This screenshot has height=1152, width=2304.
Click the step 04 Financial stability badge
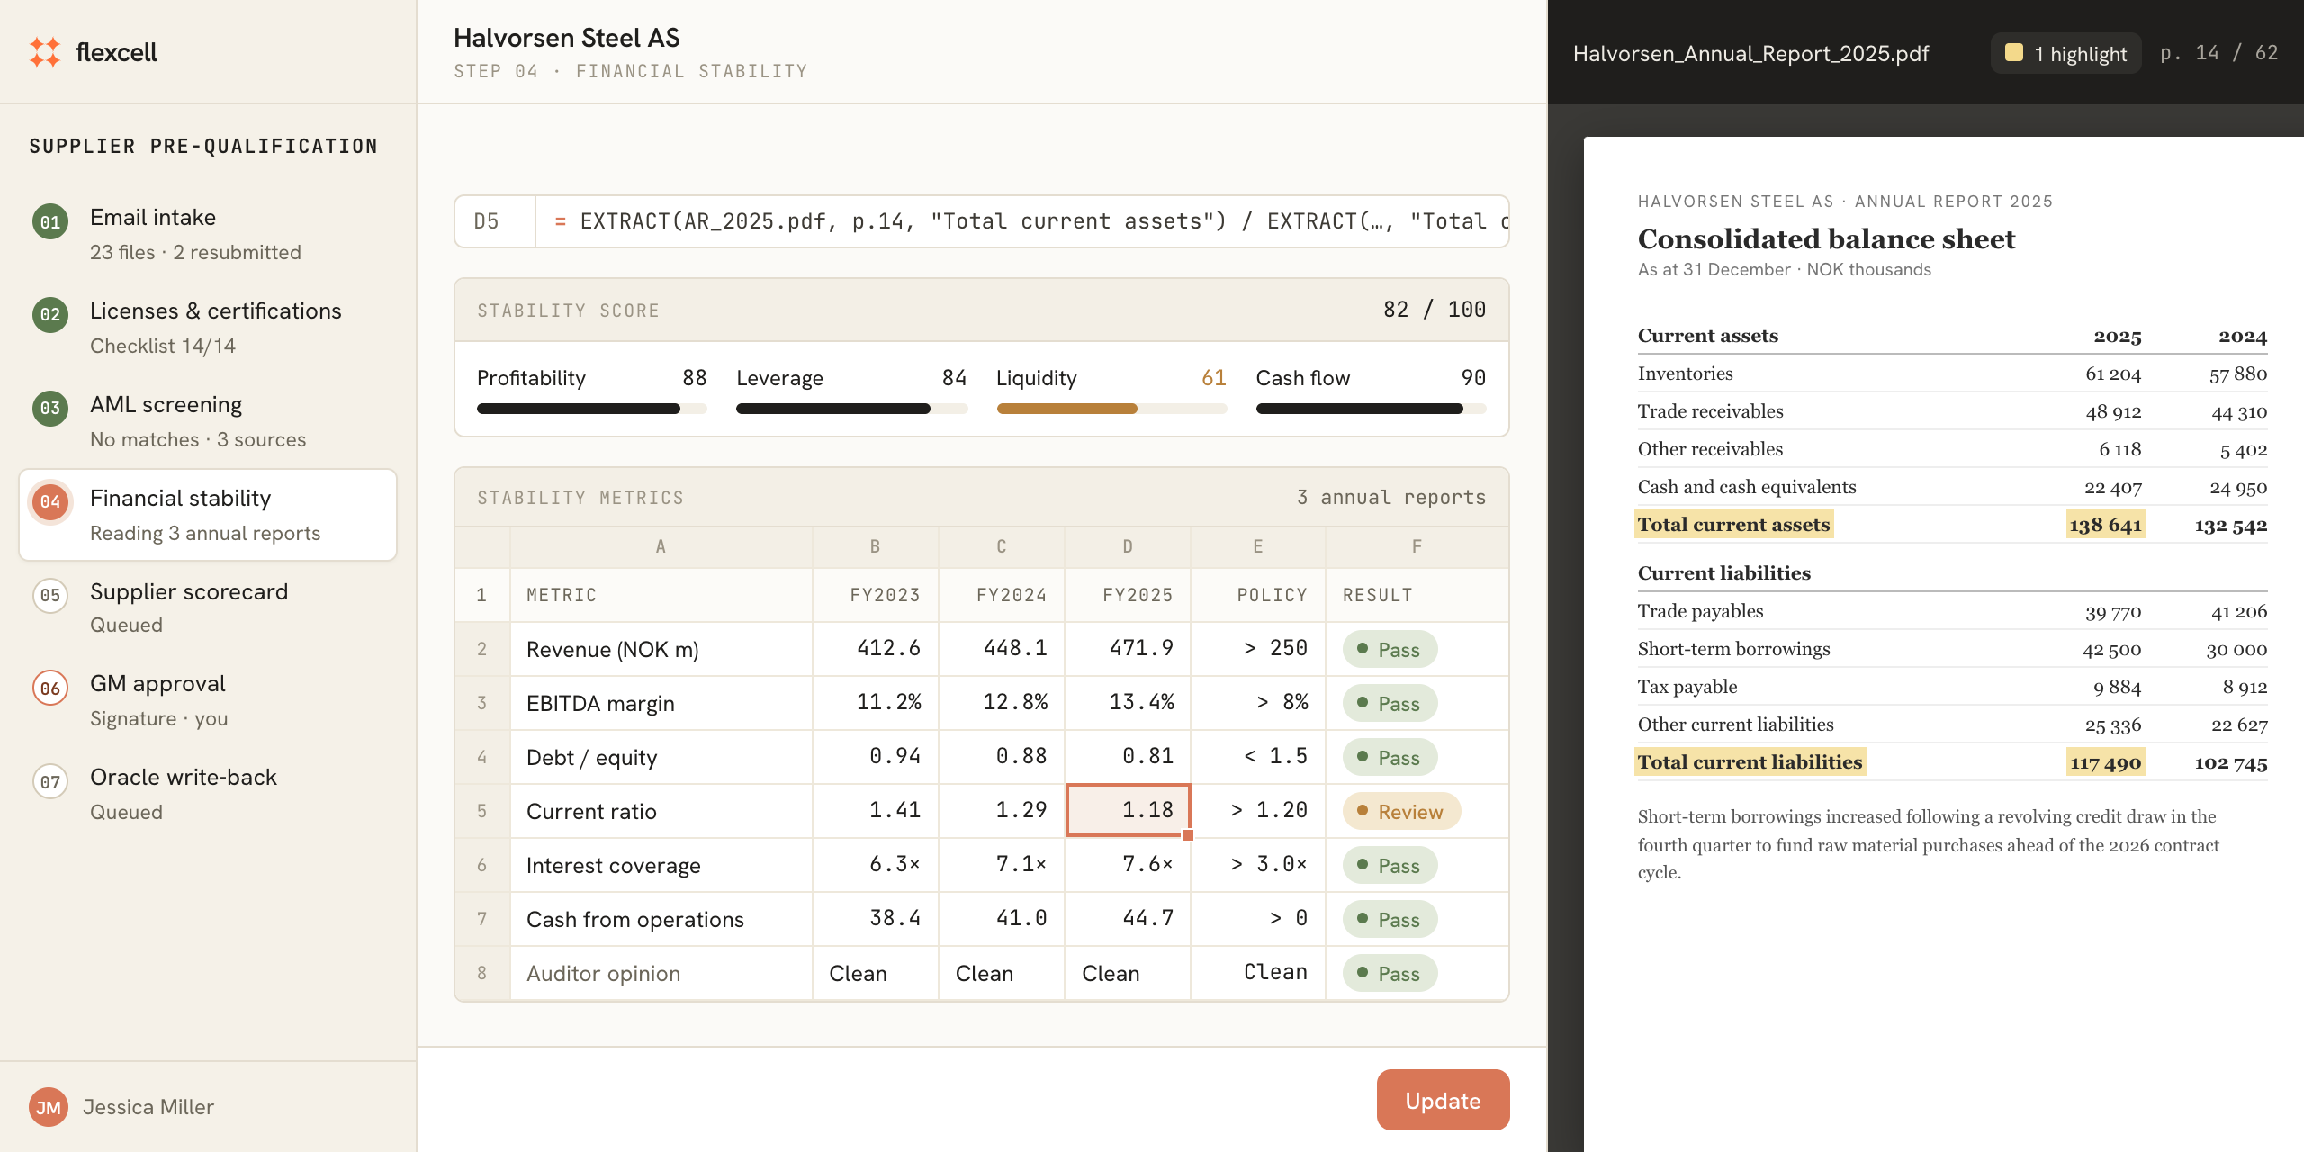tap(50, 502)
